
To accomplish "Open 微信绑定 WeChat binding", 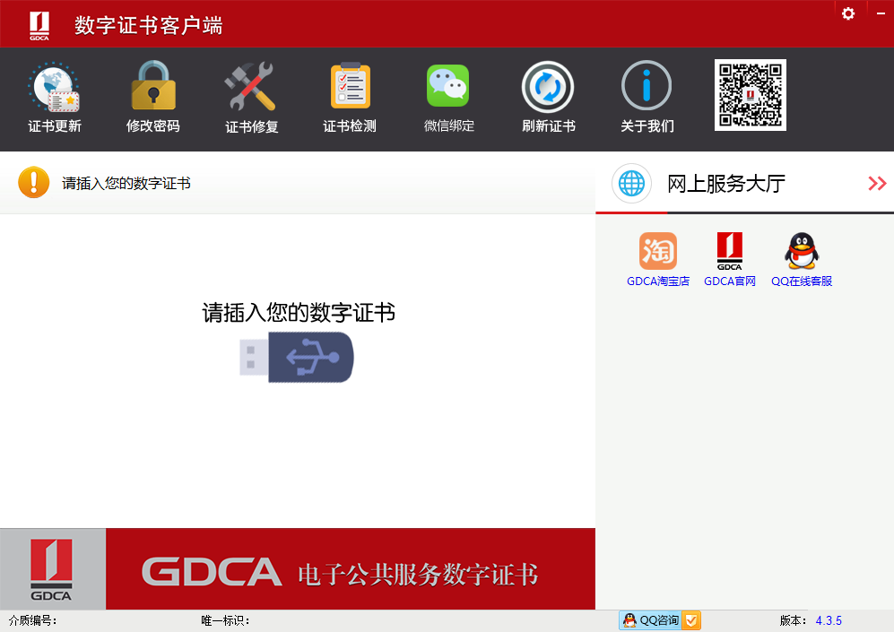I will pos(448,98).
